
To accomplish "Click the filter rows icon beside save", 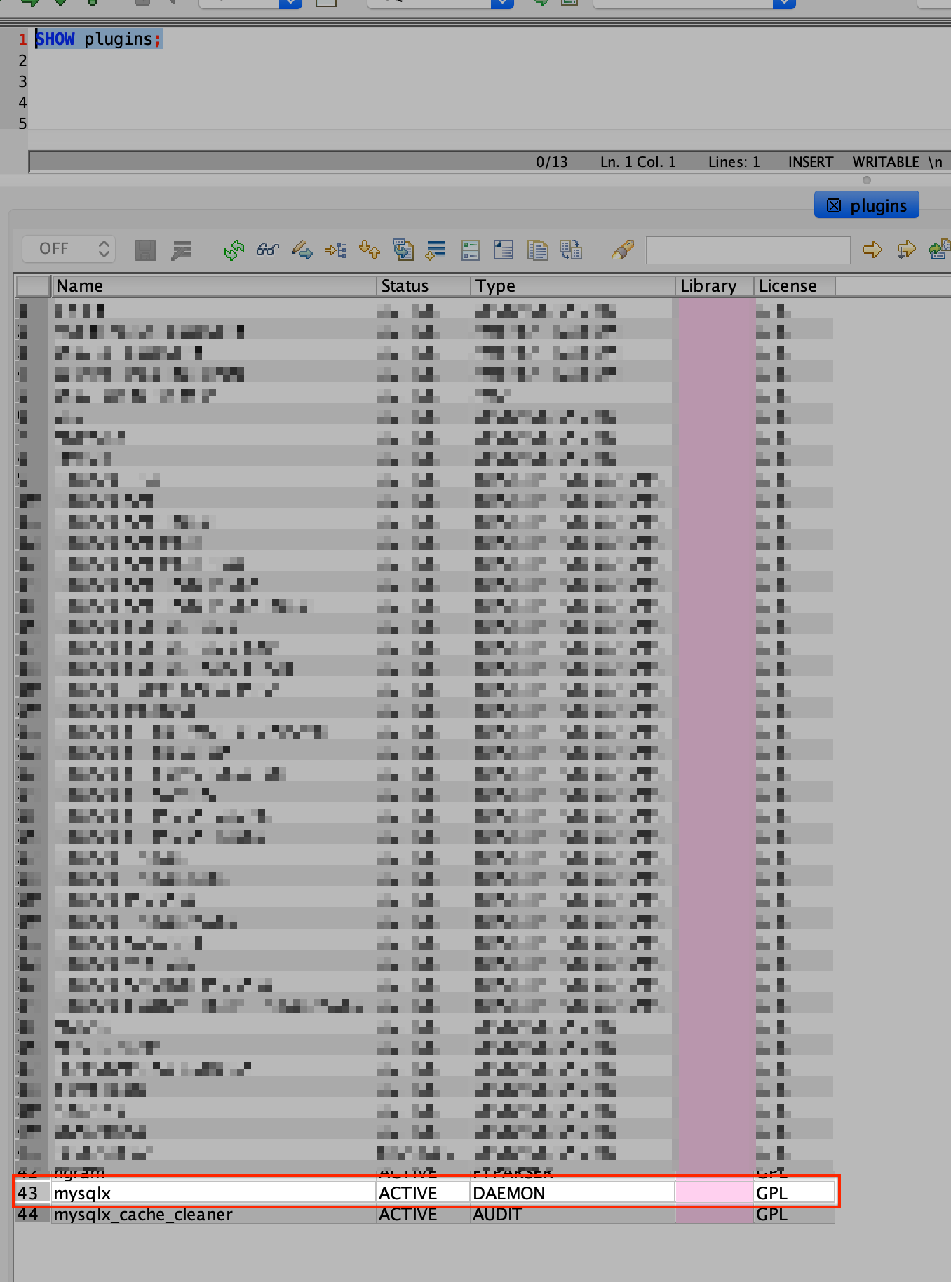I will (182, 250).
